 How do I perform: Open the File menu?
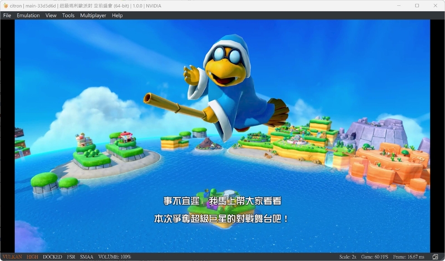(x=7, y=16)
